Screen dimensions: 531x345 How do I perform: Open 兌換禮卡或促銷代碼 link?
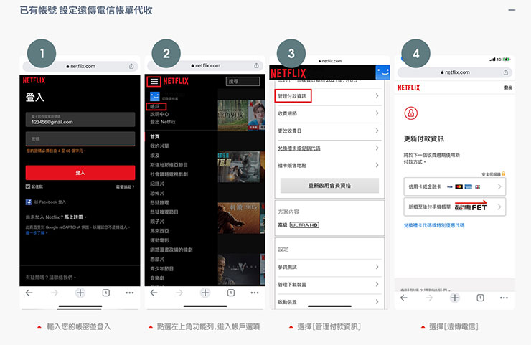299,148
